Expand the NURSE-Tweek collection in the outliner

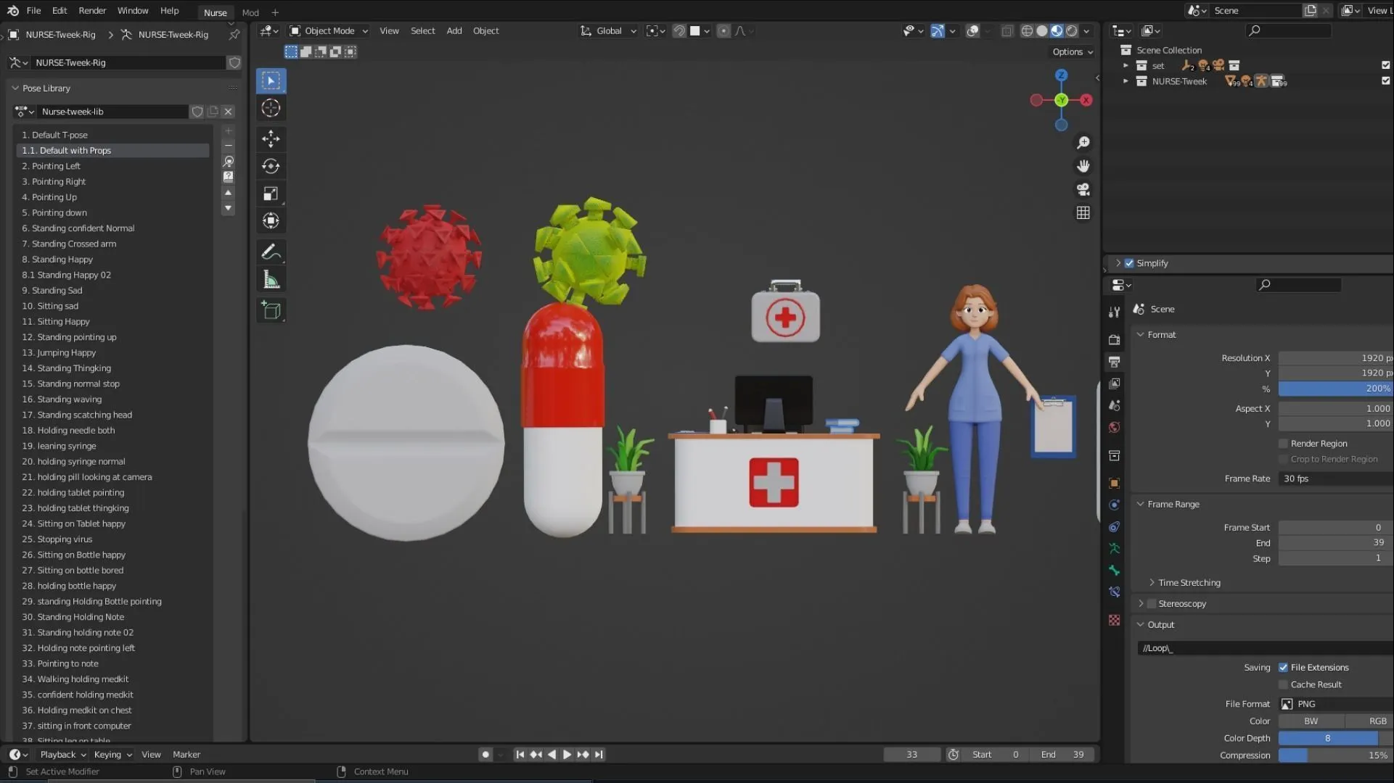(1126, 81)
